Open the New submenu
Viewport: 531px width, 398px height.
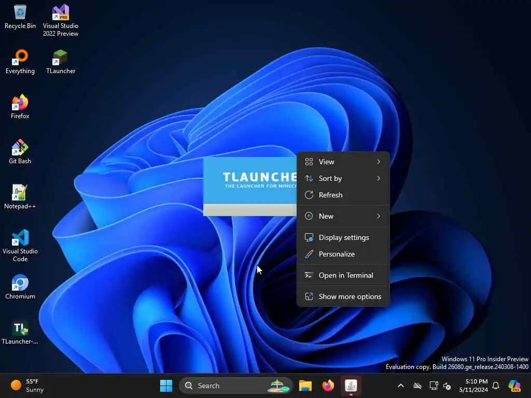pyautogui.click(x=343, y=216)
